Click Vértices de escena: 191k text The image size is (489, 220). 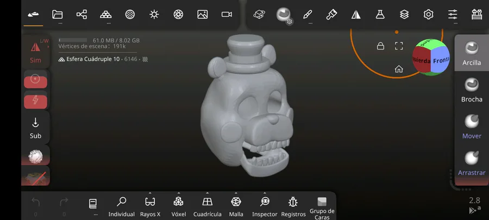[x=92, y=46]
